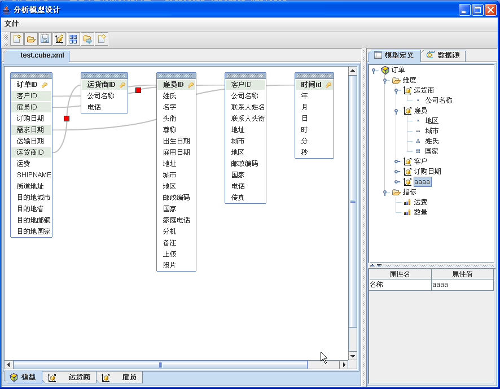The height and width of the screenshot is (389, 500).
Task: Click the dimension icon next to 订购日期 in tree
Action: coord(407,172)
